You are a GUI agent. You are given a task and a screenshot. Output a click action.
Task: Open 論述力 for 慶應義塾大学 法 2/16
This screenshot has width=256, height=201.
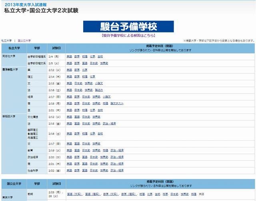[99, 90]
